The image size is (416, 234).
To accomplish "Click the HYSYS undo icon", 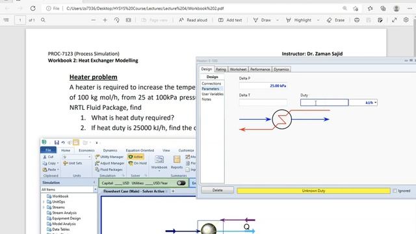I will pyautogui.click(x=63, y=142).
